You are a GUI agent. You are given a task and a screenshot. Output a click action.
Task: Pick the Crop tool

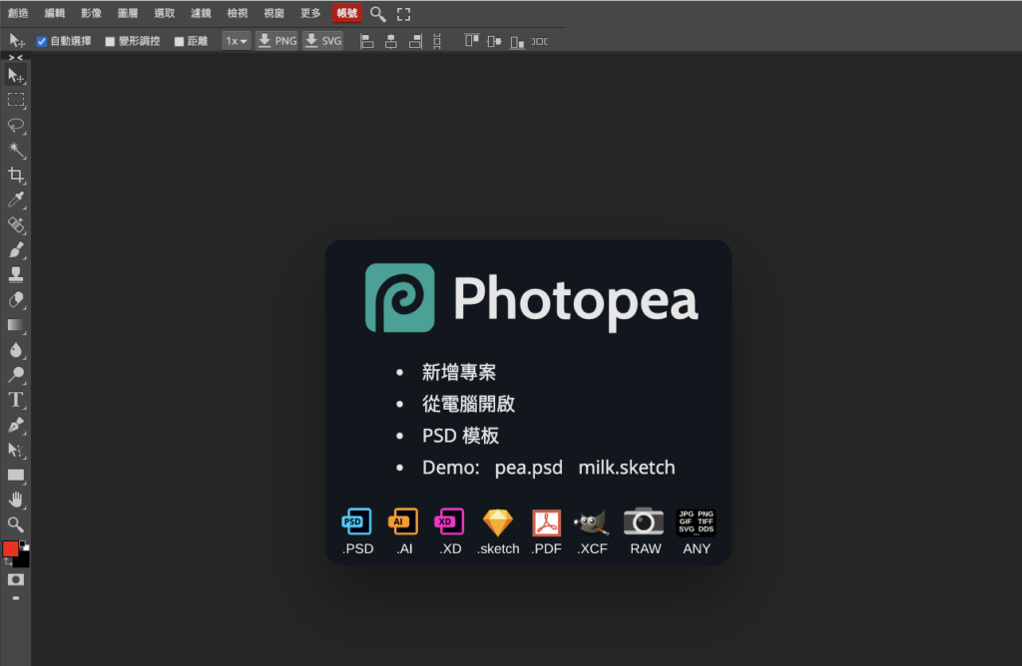16,175
